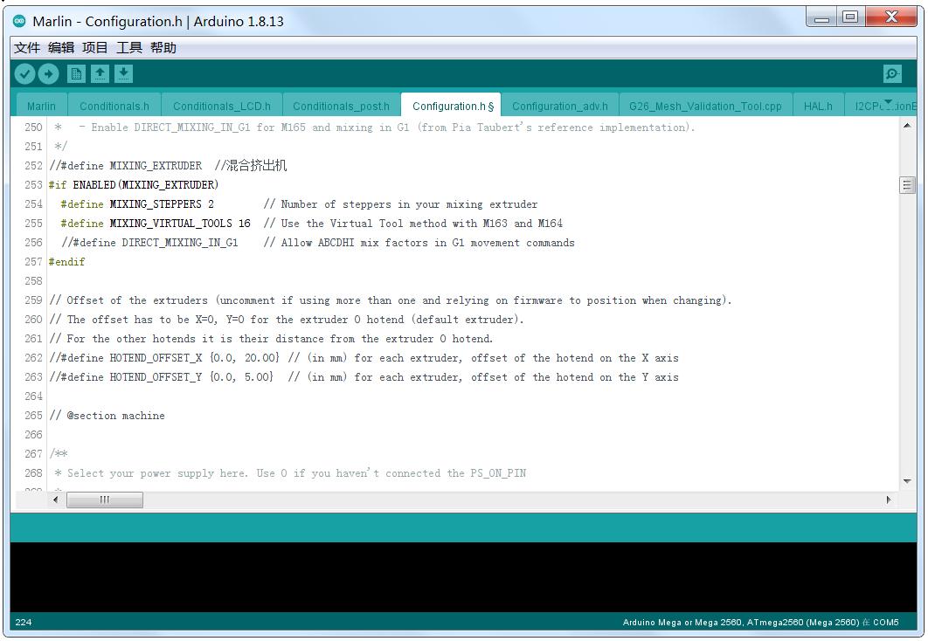
Task: Open the G26_Mesh_Validation_Tool.cpp tab
Action: click(x=705, y=107)
